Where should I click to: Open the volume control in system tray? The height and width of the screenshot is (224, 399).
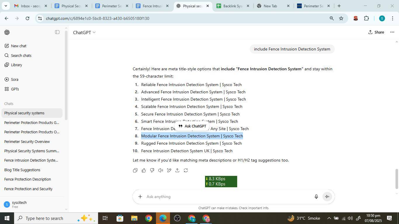350,218
